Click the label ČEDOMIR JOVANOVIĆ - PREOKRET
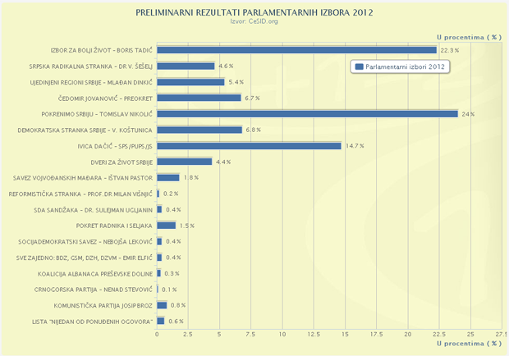 pos(105,98)
